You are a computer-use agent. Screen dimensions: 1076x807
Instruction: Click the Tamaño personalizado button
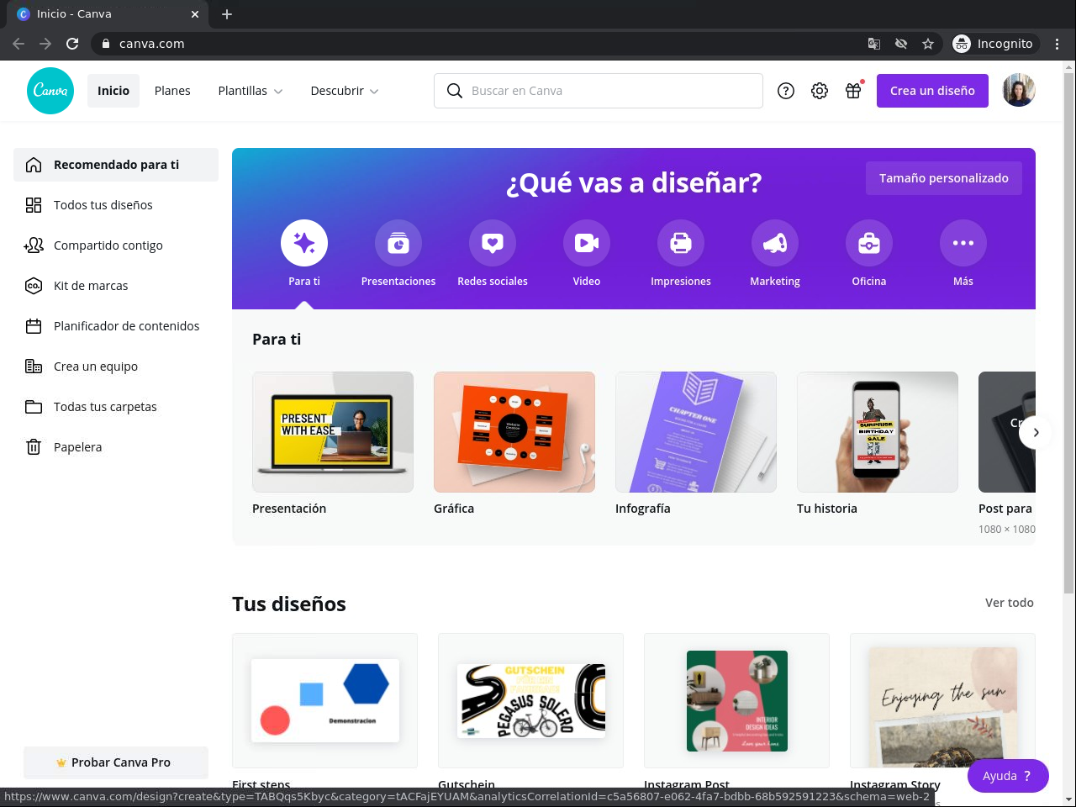tap(944, 178)
